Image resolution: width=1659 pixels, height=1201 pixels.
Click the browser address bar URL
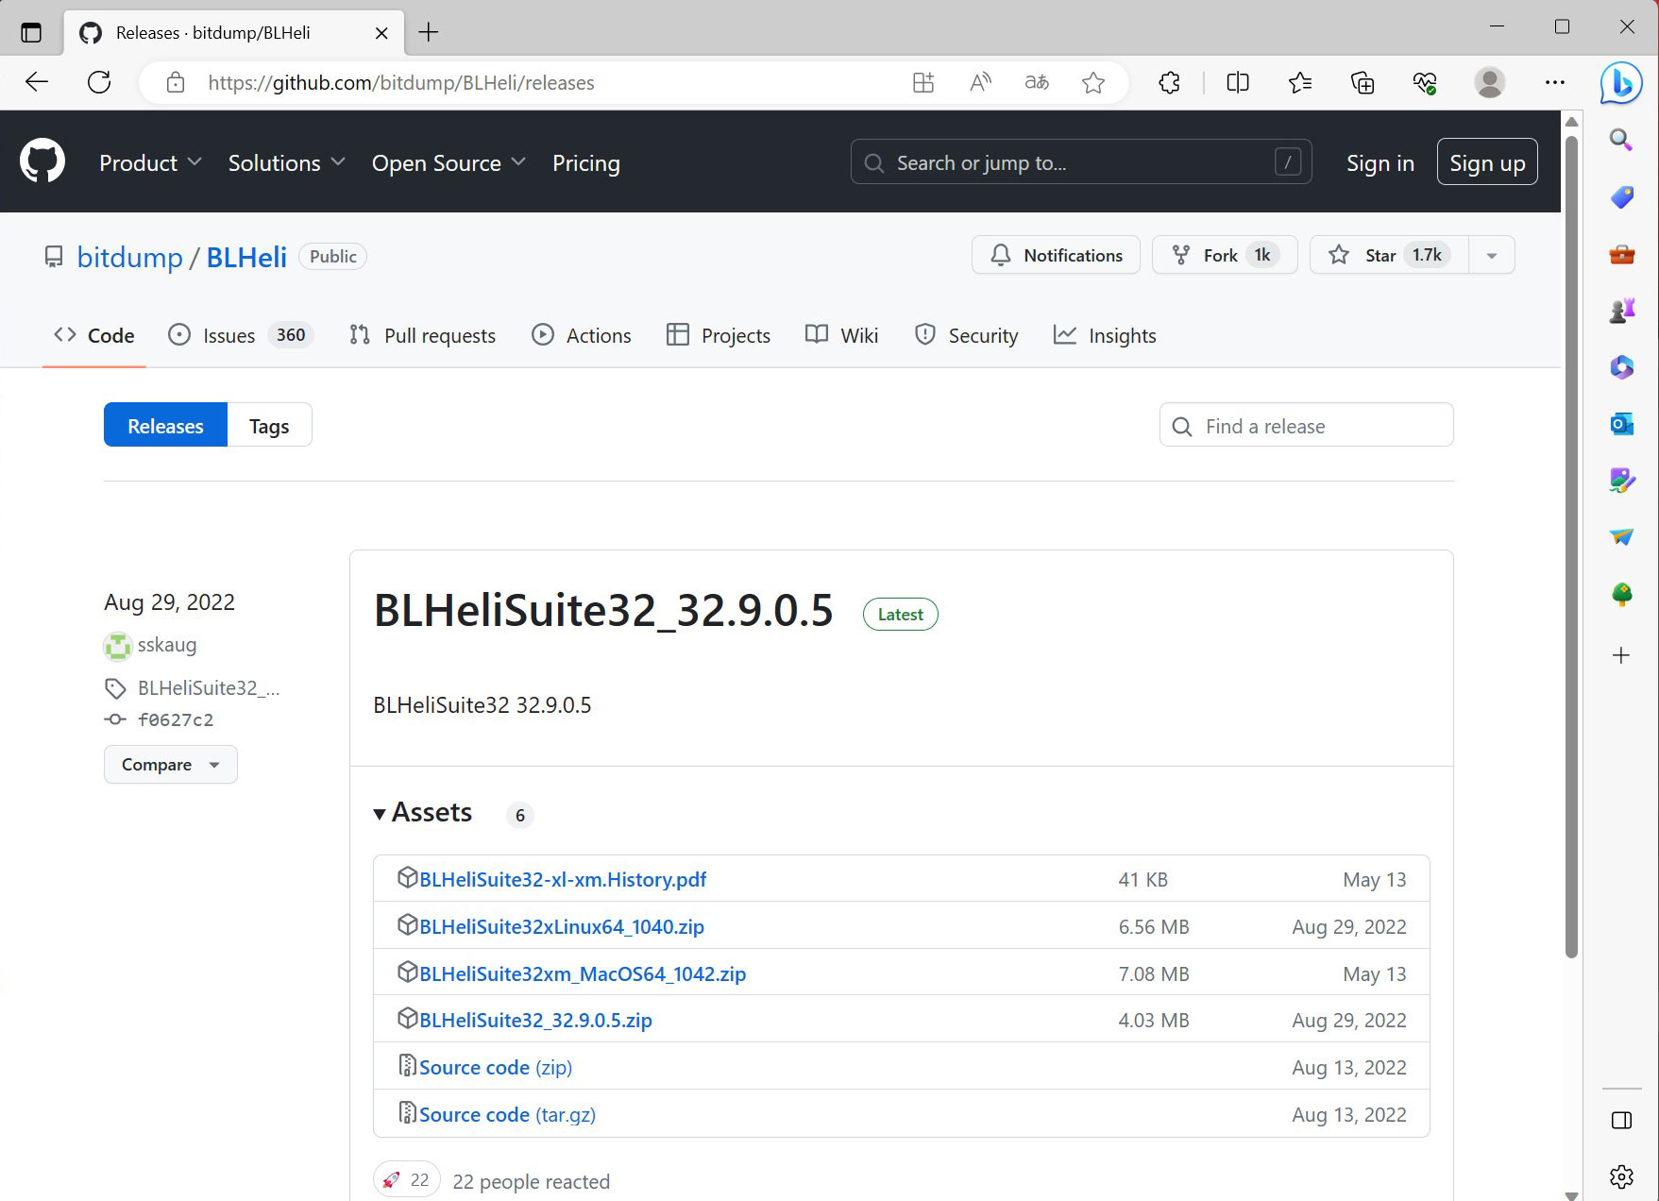click(401, 82)
